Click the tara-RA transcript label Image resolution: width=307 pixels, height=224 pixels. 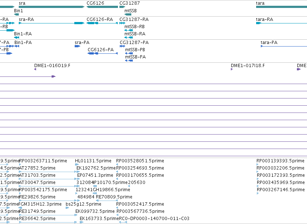coord(264,19)
